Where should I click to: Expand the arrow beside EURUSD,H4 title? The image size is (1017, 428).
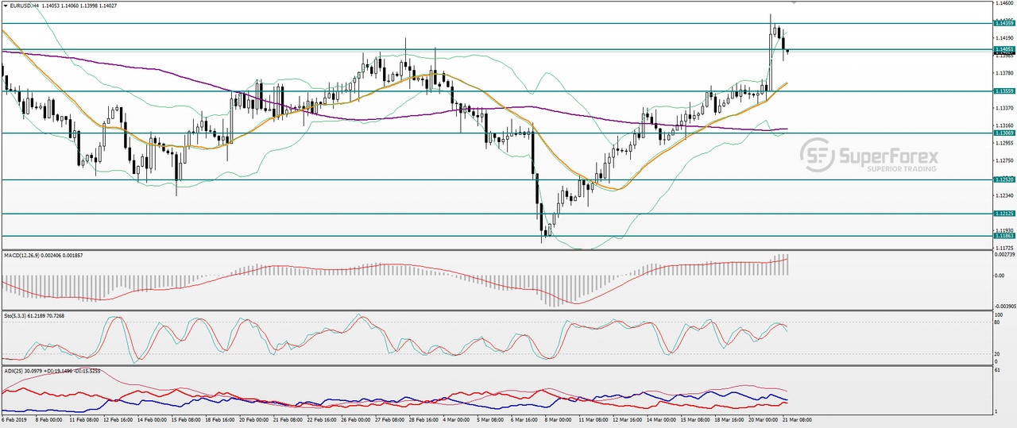[5, 5]
